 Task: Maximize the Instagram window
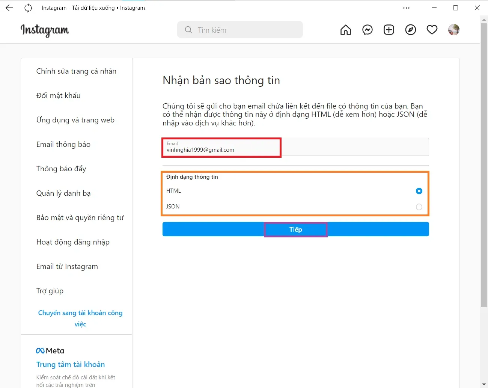tap(456, 8)
